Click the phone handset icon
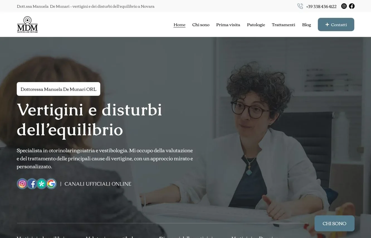Screen dimensions: 371x238 (300, 6)
